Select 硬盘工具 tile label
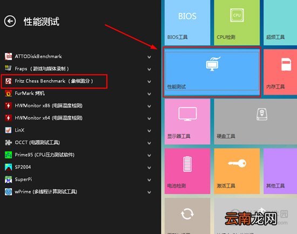Image resolution: width=297 pixels, height=234 pixels. (226, 136)
